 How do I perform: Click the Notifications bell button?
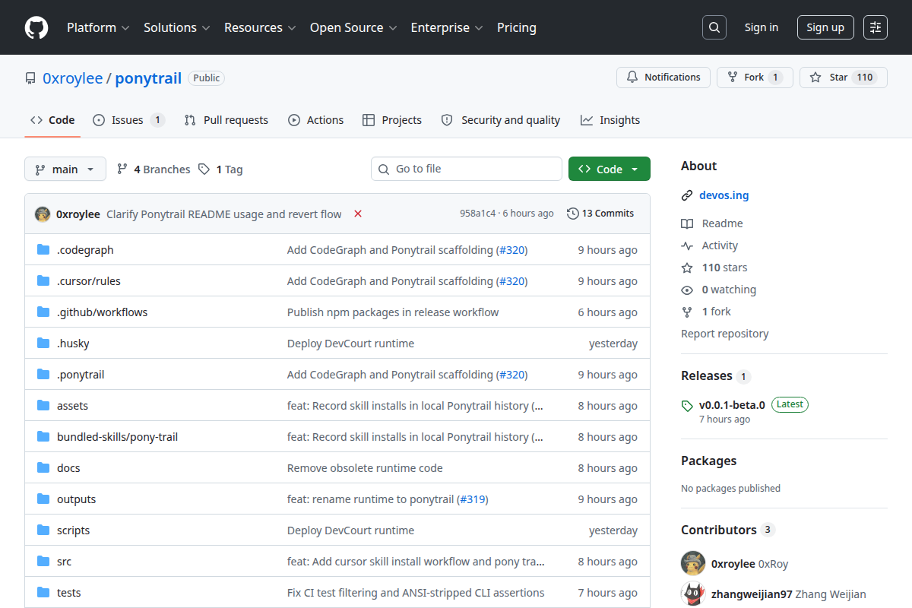(663, 78)
